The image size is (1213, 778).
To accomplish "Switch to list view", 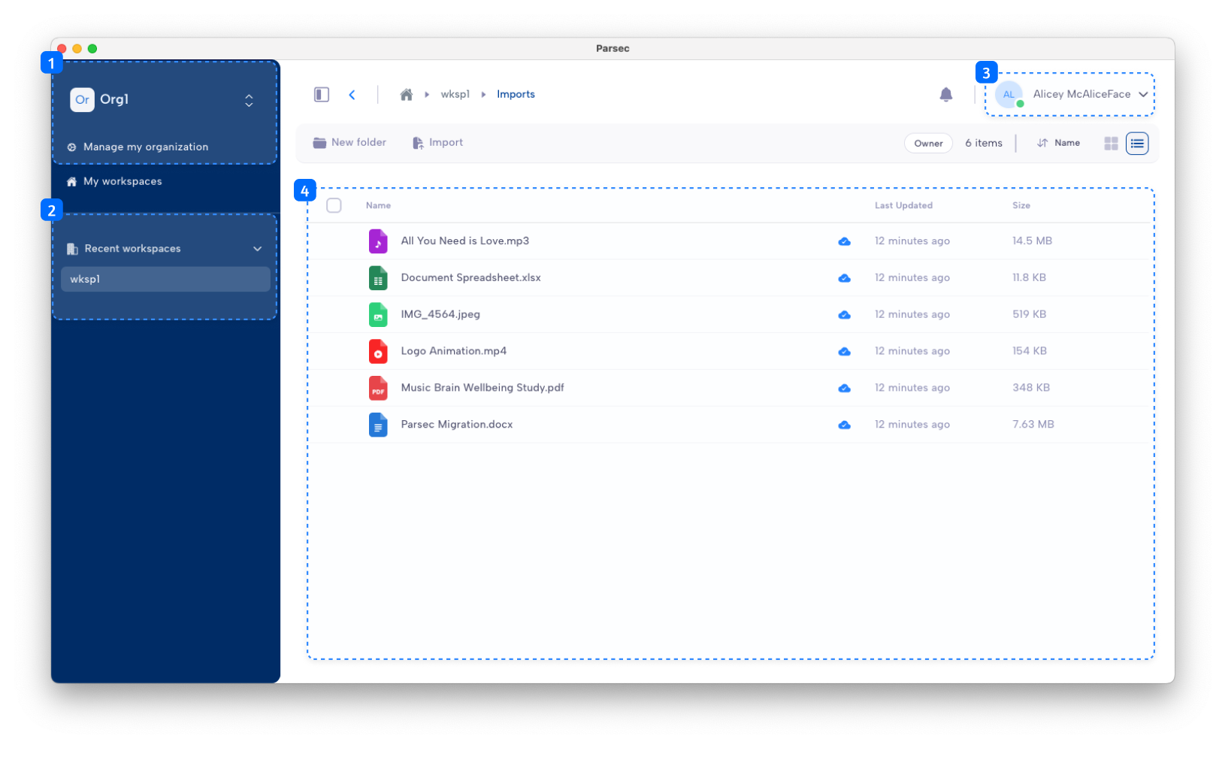I will coord(1137,144).
